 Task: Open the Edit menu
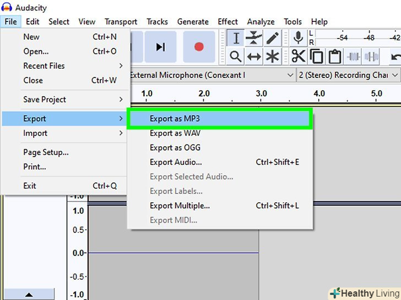pos(32,21)
